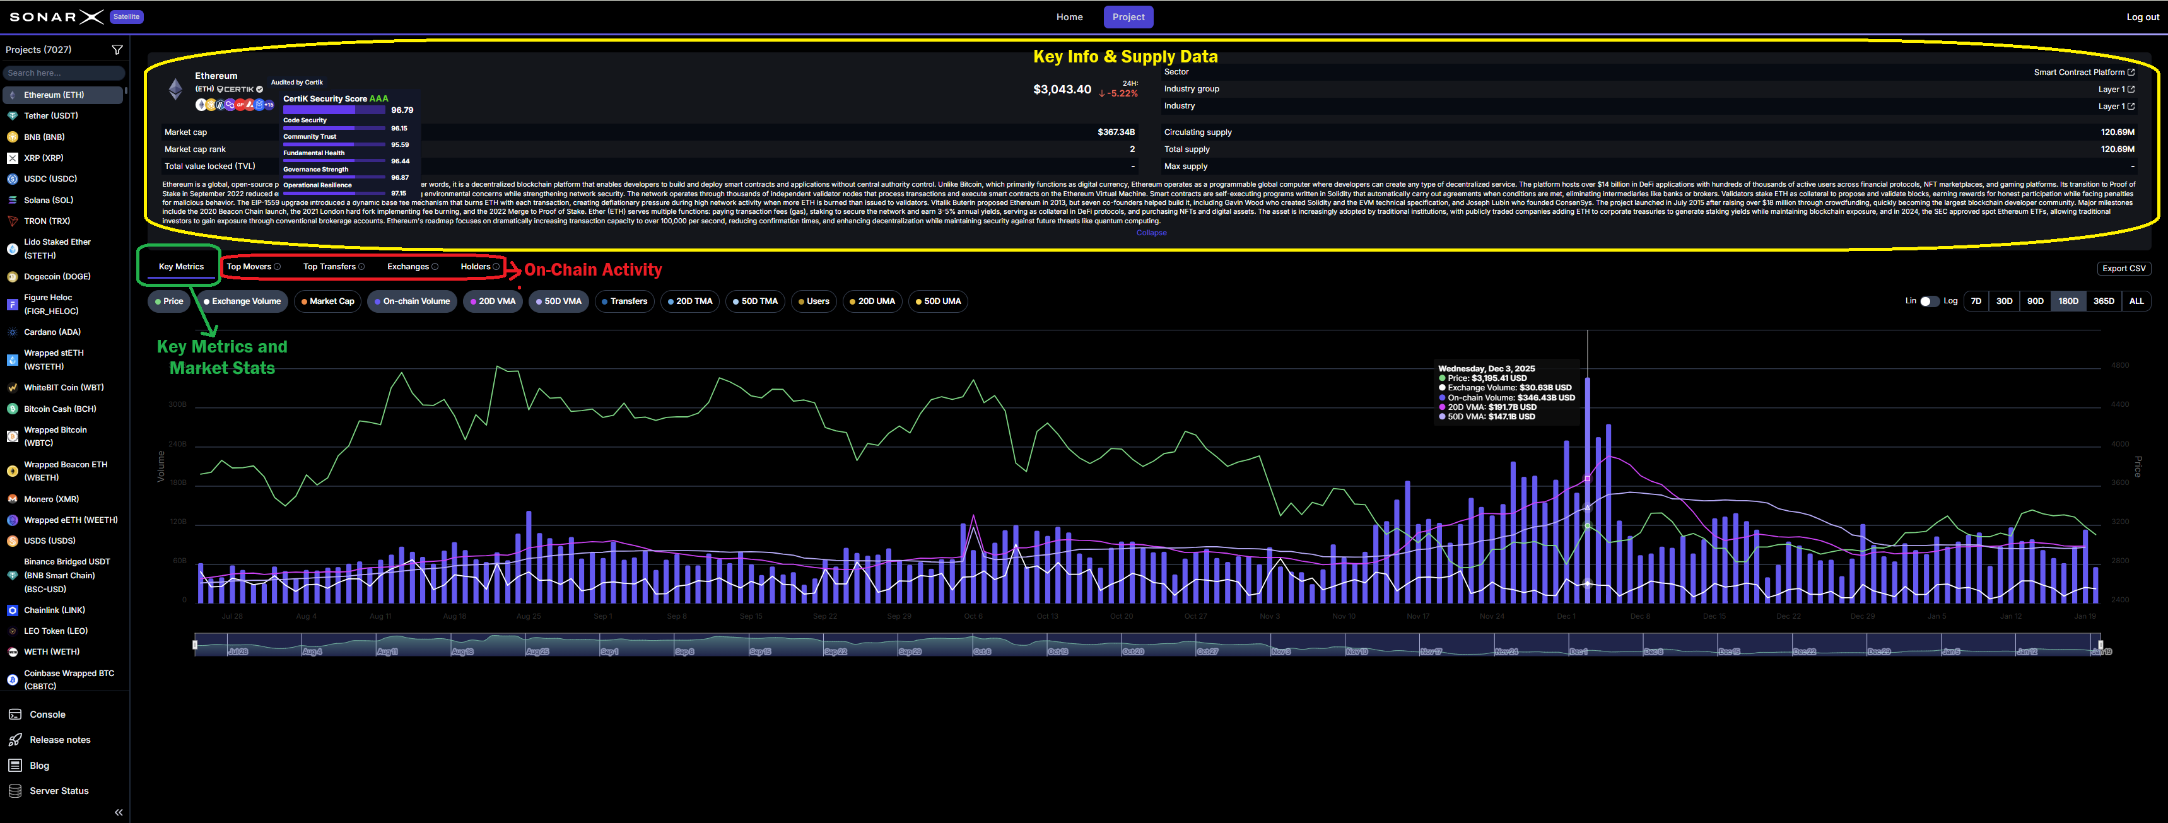2168x823 pixels.
Task: Select the 365D time range
Action: 2103,301
